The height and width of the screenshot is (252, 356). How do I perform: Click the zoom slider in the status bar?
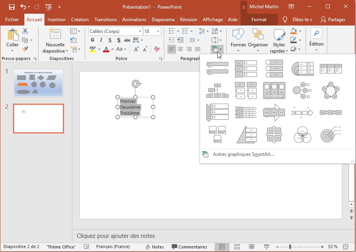(x=290, y=247)
